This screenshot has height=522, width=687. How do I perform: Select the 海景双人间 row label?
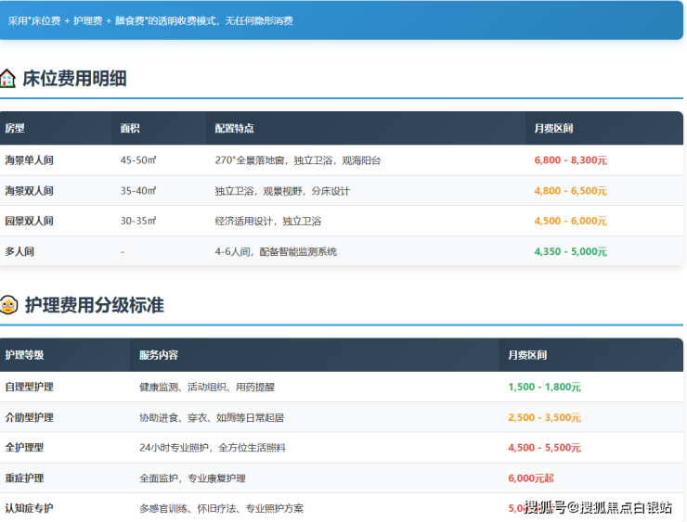coord(29,191)
